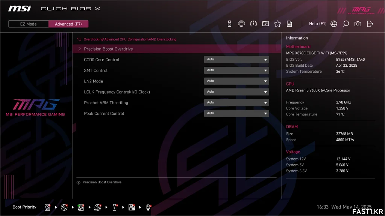Click the 4800 MT/s DRAM speed value
385x216 pixels.
tap(345, 140)
